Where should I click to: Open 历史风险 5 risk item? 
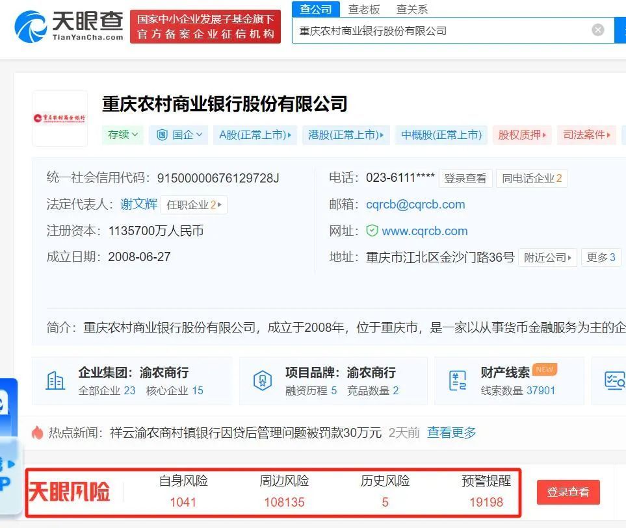click(x=385, y=492)
